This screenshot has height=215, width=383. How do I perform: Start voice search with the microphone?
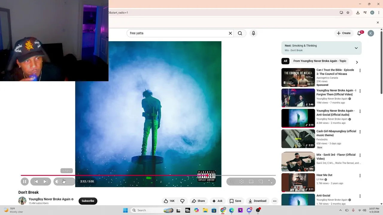click(253, 33)
